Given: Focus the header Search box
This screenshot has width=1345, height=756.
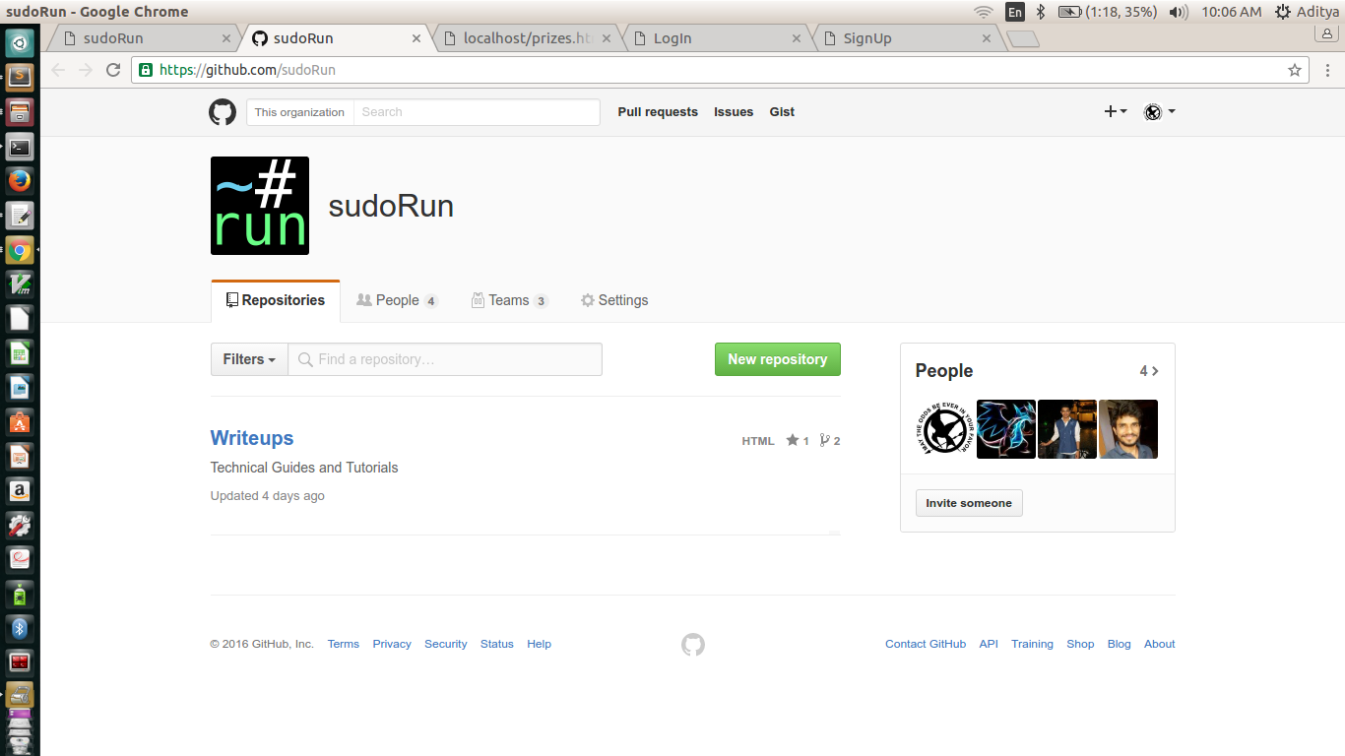Looking at the screenshot, I should [x=477, y=112].
